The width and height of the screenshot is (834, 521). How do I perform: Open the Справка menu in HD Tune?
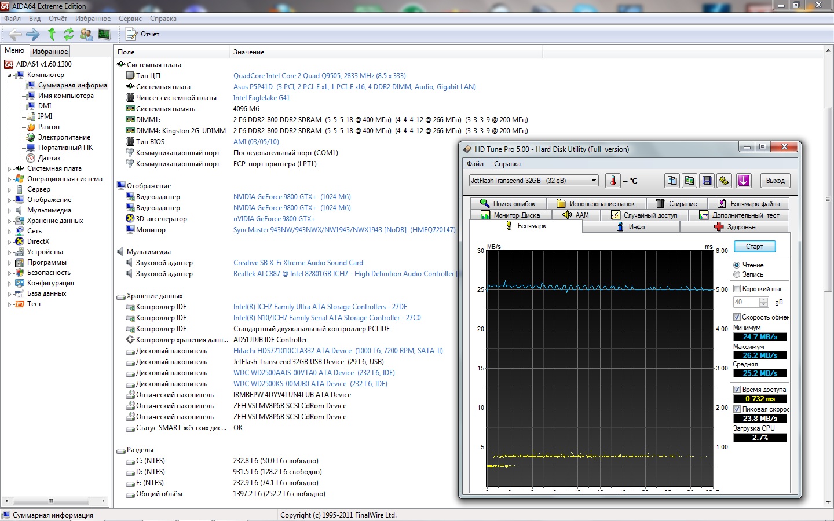(507, 164)
